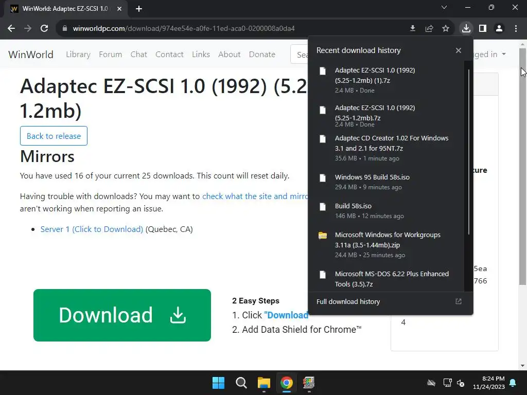
Task: Click file icon of Adaptec CD Creator download
Action: point(323,139)
